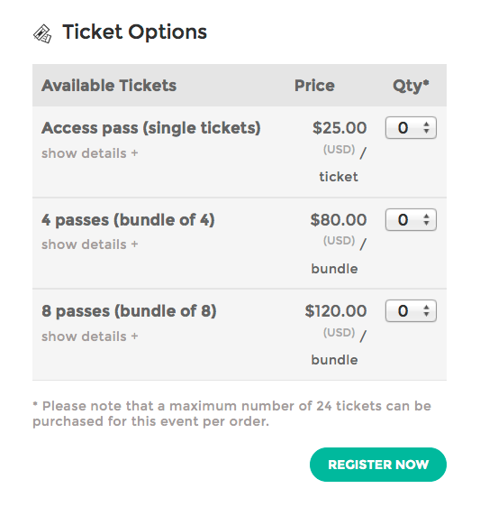Open the Access pass quantity dropdown
Viewport: 480px width, 507px height.
coord(411,128)
